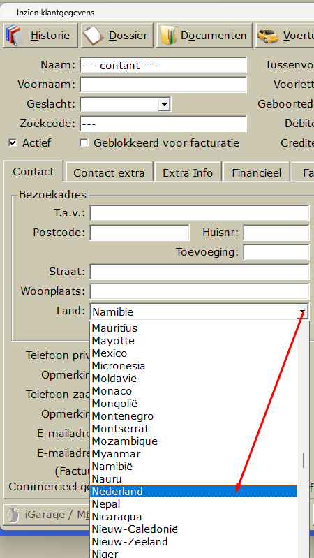Viewport: 314px width, 558px height.
Task: Open the Voertuigen car icon button
Action: pos(285,36)
